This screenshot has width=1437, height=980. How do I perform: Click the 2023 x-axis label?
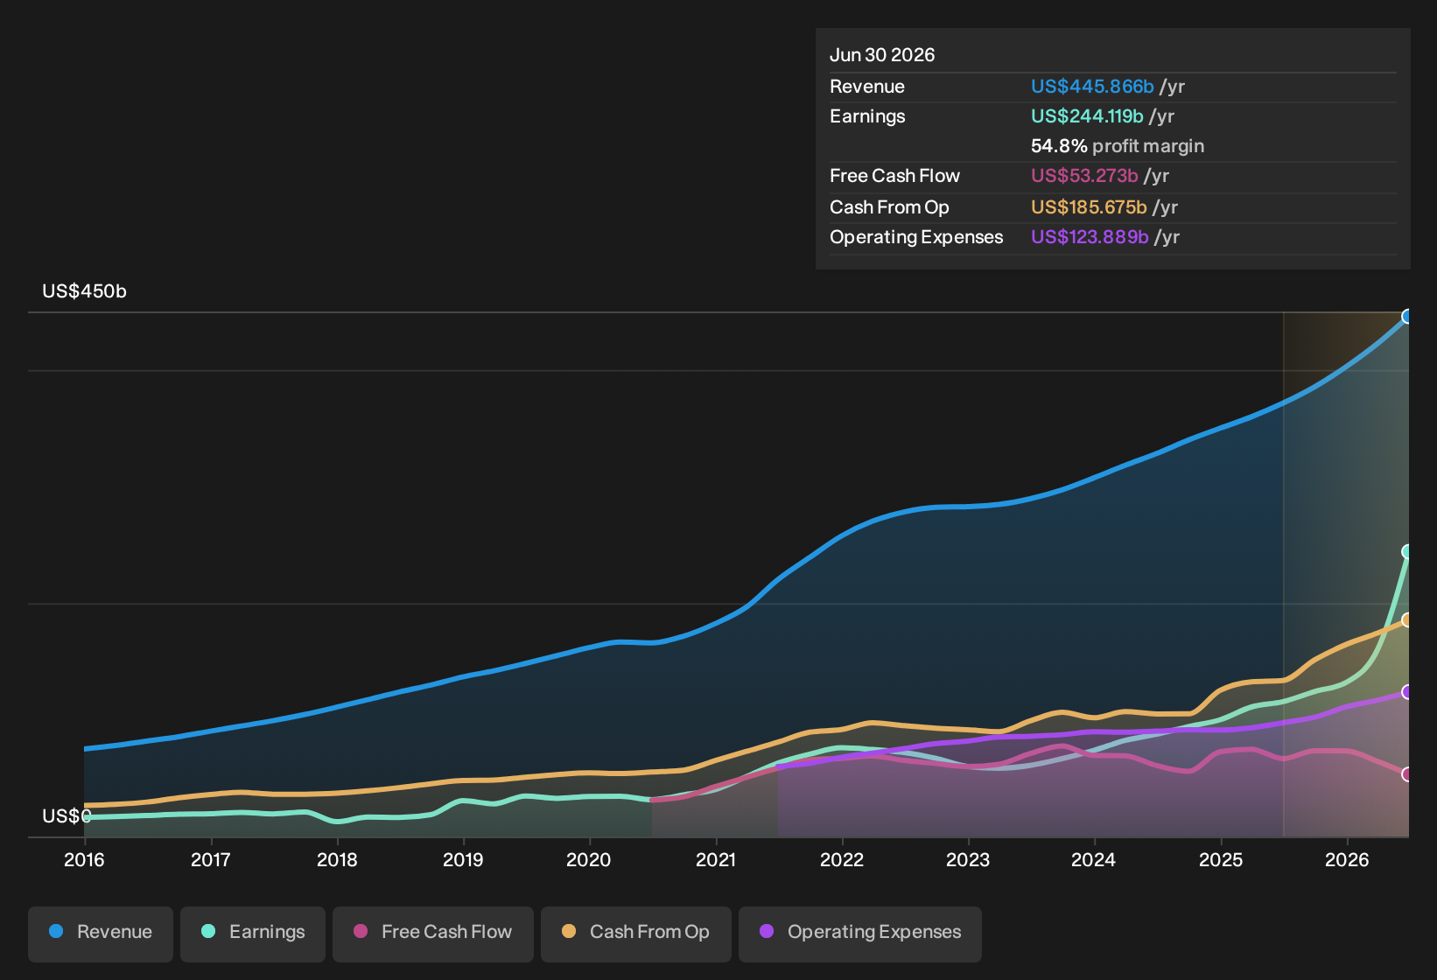coord(968,859)
